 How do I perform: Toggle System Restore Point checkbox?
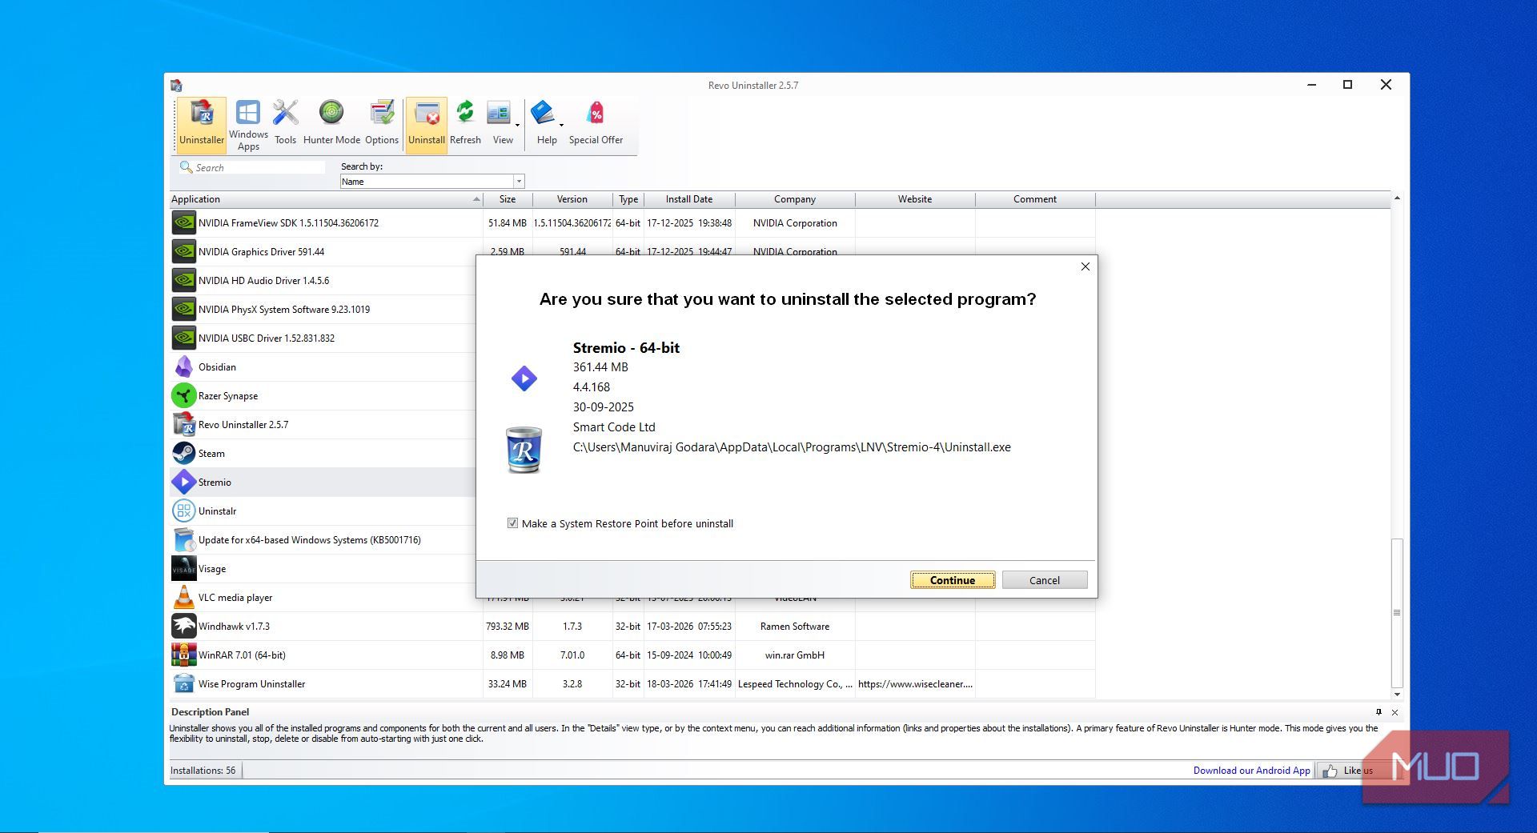click(512, 523)
